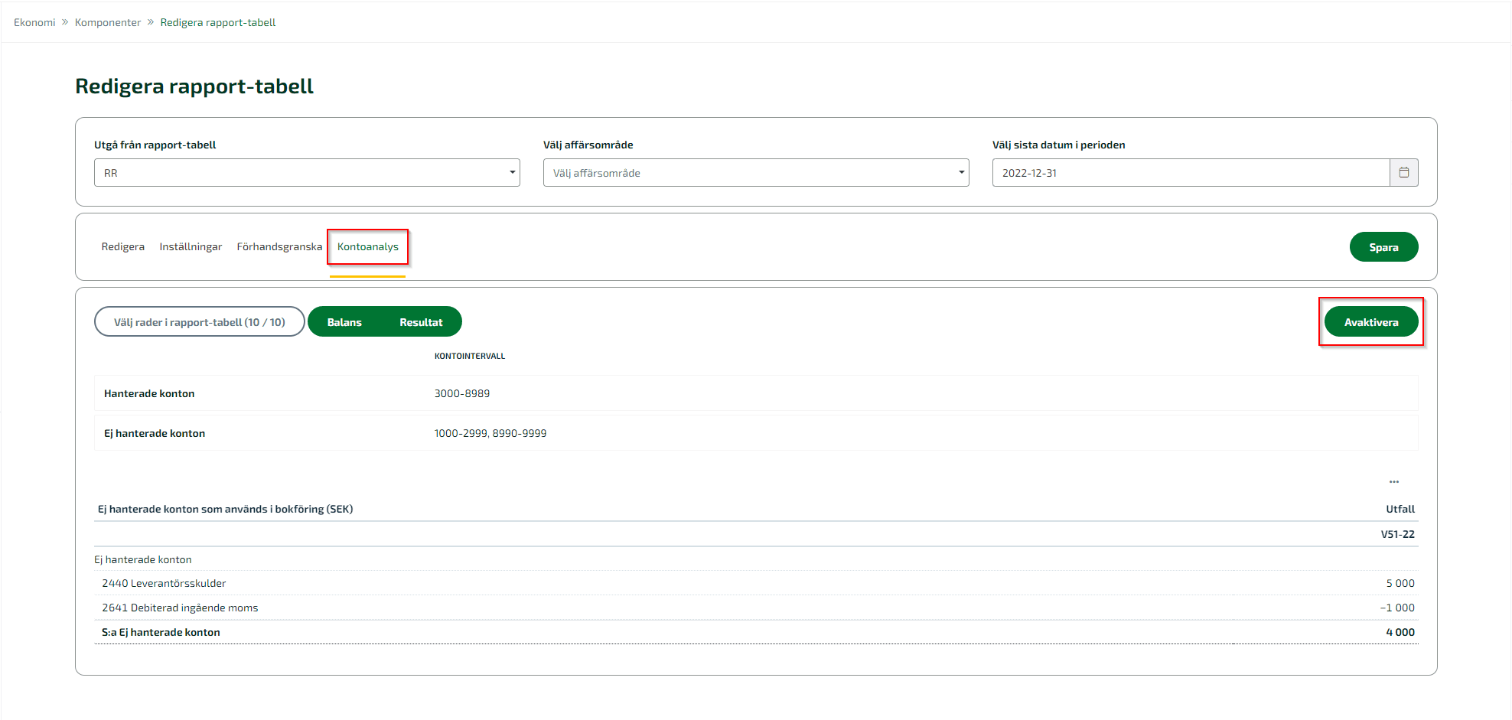Click the 'Ej hanterade konton' group heading in outcome table
1512x720 pixels.
[143, 559]
